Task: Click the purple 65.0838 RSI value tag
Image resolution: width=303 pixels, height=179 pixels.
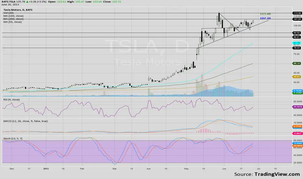Action: (297, 107)
